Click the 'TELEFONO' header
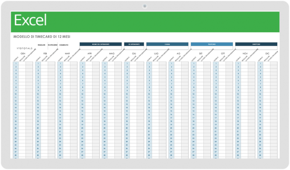 click(212, 44)
